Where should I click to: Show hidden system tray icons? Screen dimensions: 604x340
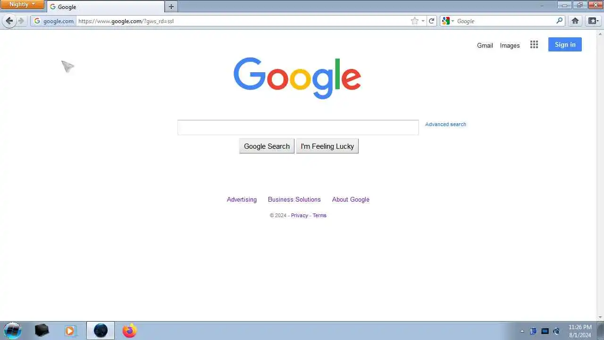[x=522, y=331]
